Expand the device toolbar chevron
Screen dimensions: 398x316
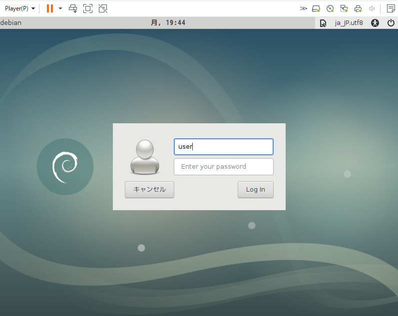[x=303, y=8]
